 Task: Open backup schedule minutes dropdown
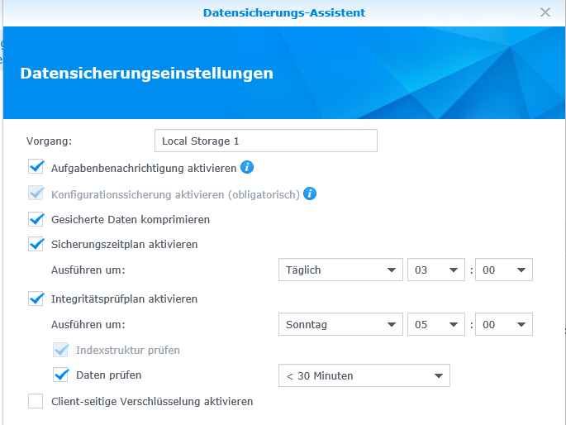(504, 270)
